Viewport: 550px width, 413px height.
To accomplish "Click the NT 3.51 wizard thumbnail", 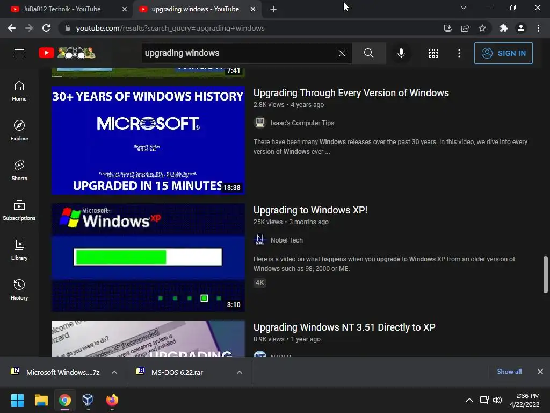I will (148, 339).
